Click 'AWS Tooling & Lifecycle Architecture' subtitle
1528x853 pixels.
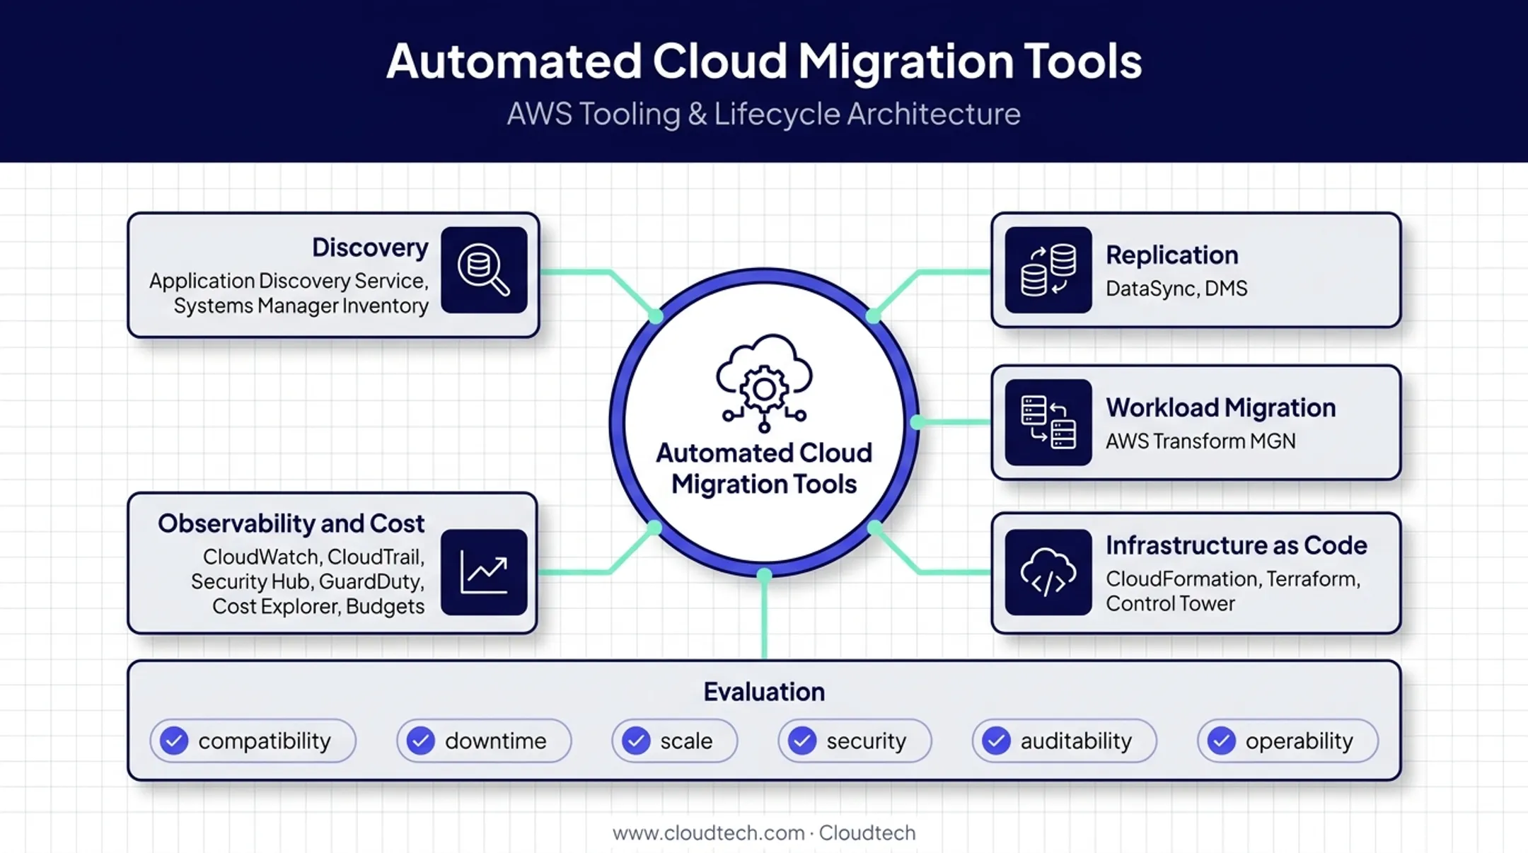[x=764, y=114]
